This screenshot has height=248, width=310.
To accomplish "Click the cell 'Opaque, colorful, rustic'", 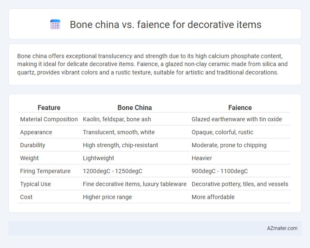I will click(222, 132).
